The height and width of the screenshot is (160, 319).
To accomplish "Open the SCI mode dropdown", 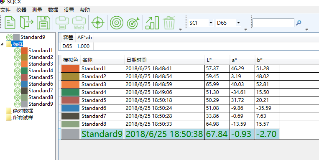I will click(x=211, y=23).
